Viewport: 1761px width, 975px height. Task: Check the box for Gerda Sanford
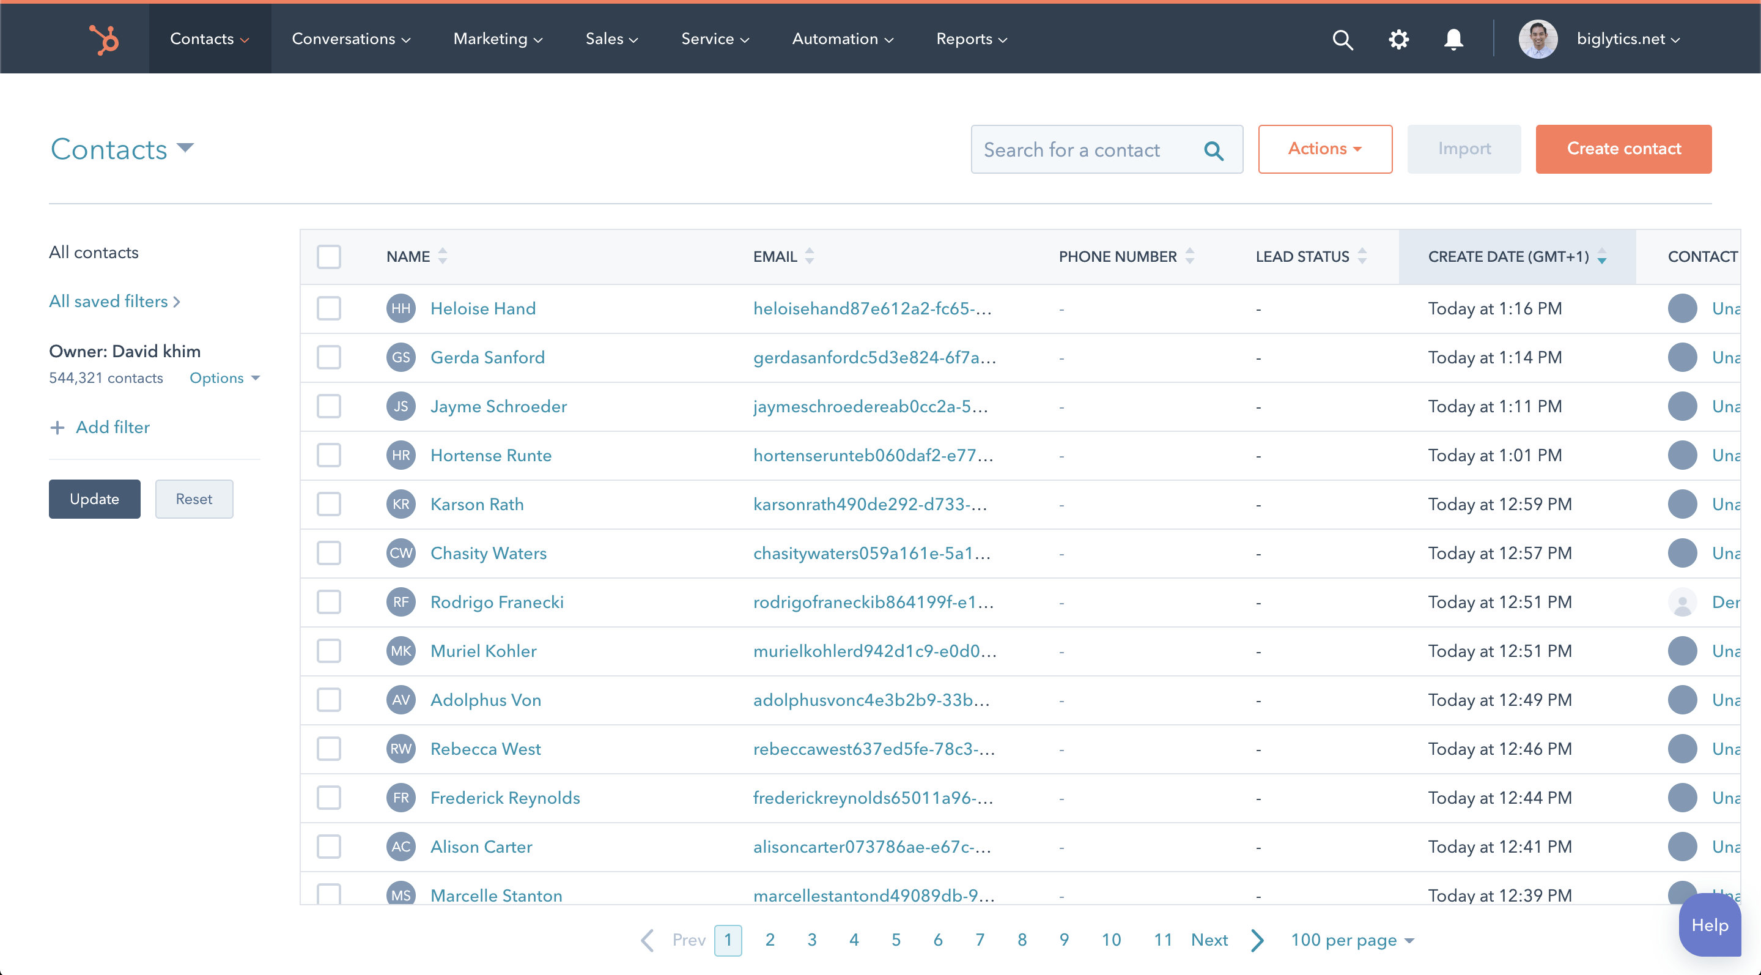pos(329,357)
